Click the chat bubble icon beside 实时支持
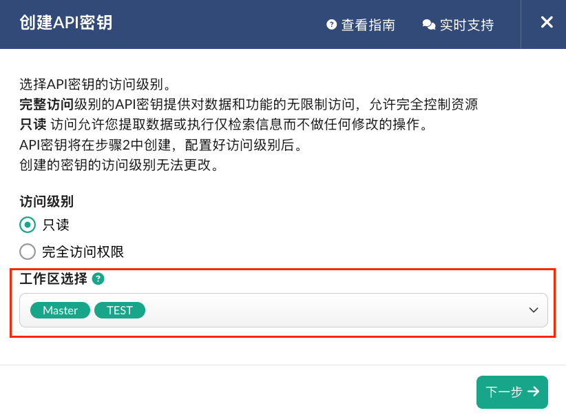Viewport: 566px width, 415px height. (x=429, y=25)
